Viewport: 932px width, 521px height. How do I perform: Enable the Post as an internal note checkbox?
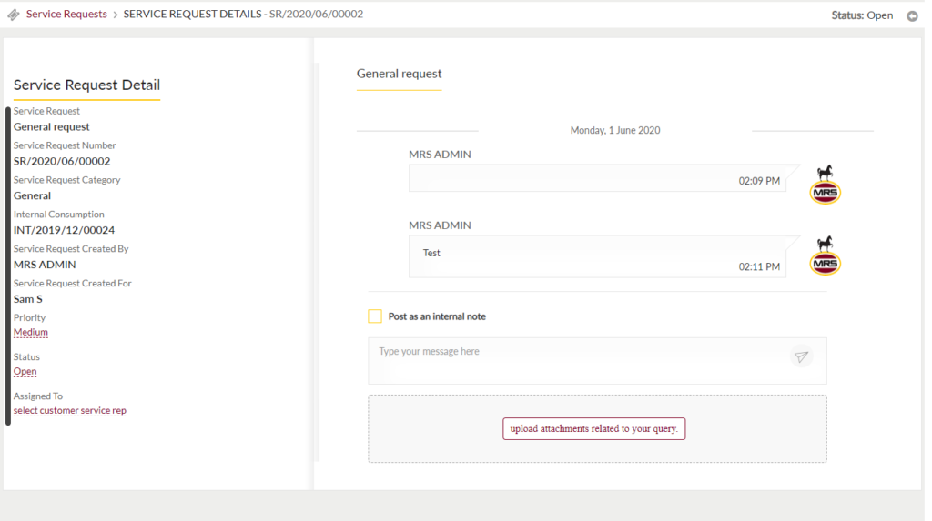tap(375, 316)
